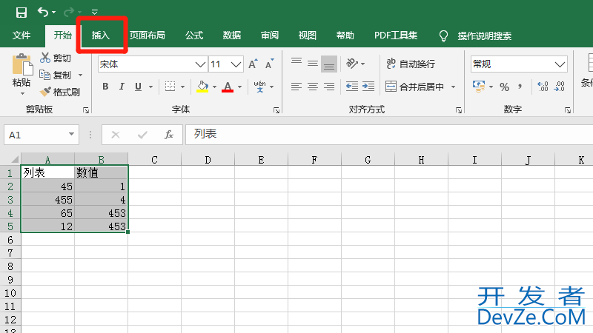Toggle Align Right icon
This screenshot has height=333, width=593.
(329, 87)
